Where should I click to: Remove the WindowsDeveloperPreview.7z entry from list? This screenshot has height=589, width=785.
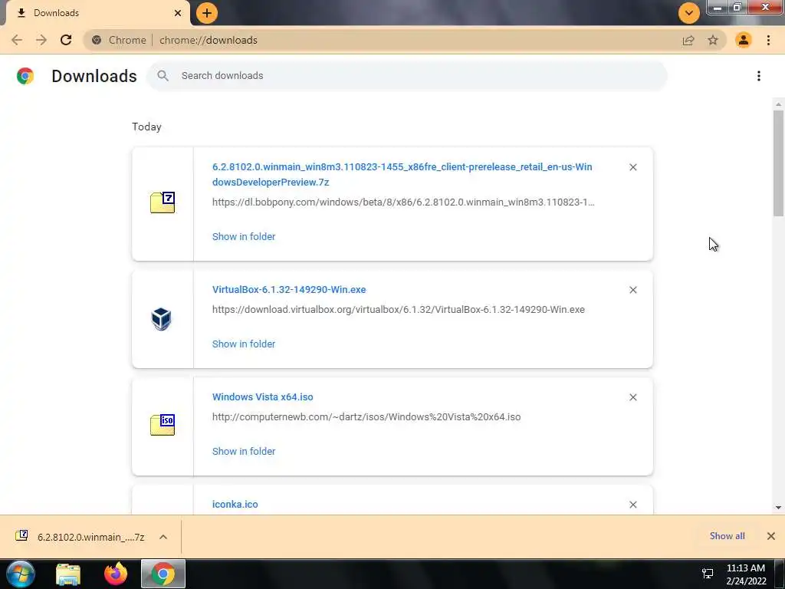tap(632, 167)
